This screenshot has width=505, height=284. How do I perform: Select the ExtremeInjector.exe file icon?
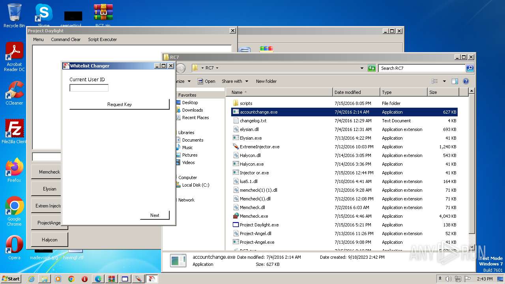[x=236, y=147]
